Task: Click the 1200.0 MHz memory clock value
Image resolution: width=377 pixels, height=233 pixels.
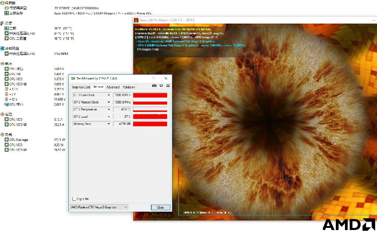Action: click(x=123, y=102)
